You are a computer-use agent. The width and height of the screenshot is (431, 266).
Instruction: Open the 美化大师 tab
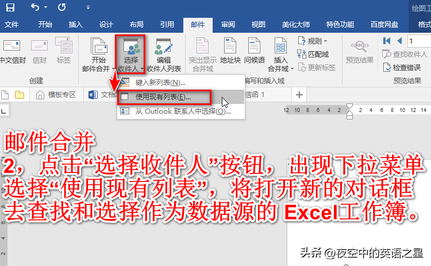(x=296, y=25)
